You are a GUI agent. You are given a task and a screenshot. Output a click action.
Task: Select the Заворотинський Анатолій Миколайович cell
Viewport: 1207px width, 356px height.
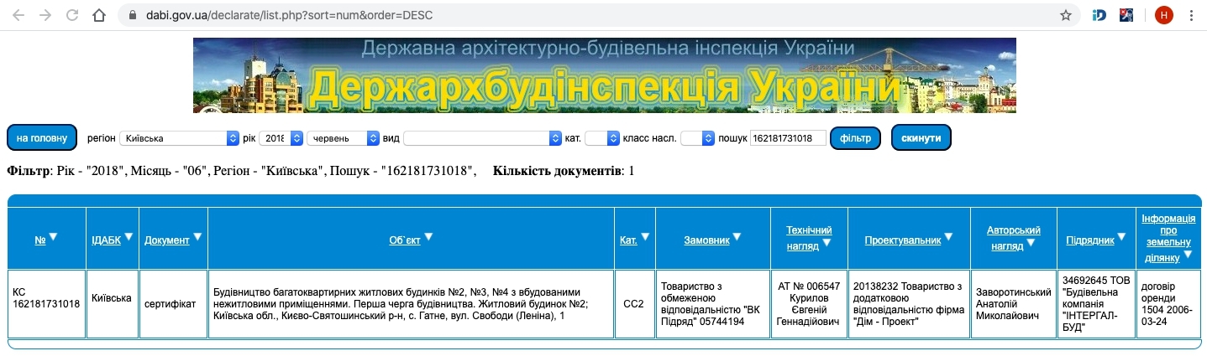(1014, 303)
